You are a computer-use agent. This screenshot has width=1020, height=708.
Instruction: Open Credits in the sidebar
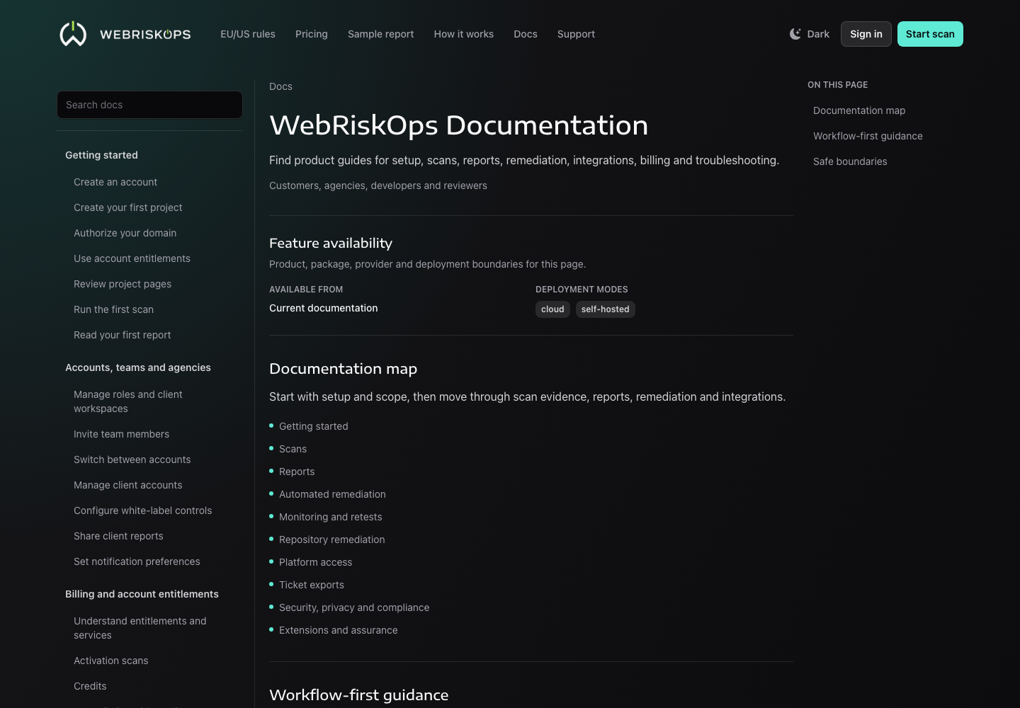click(x=90, y=686)
